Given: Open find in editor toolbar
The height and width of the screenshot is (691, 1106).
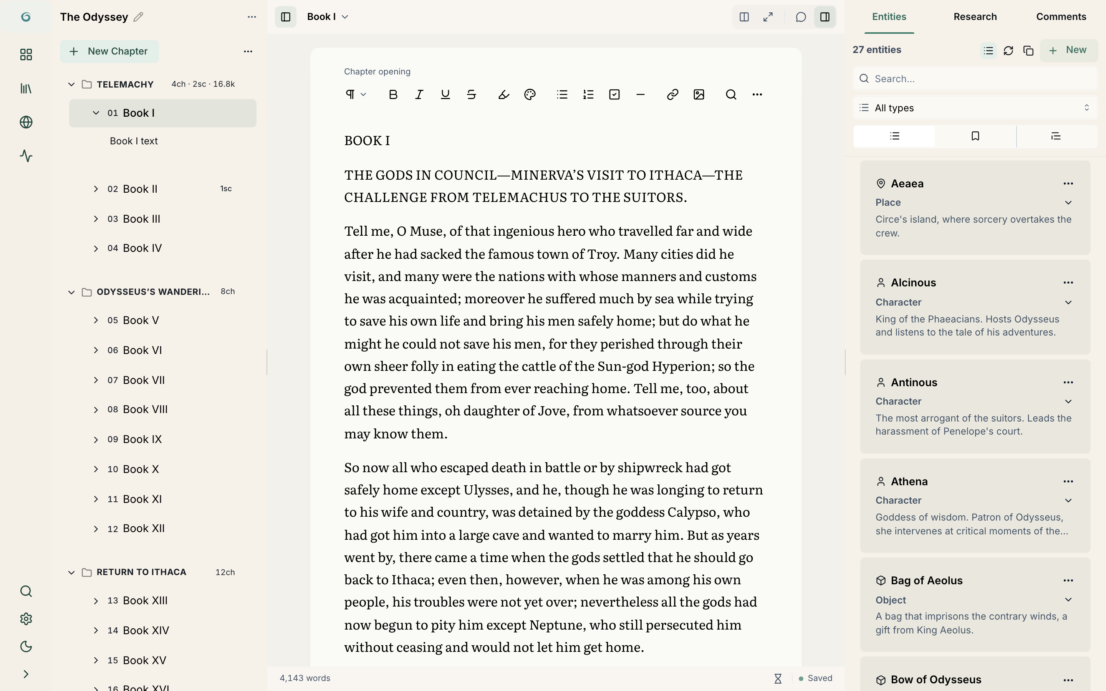Looking at the screenshot, I should 731,94.
